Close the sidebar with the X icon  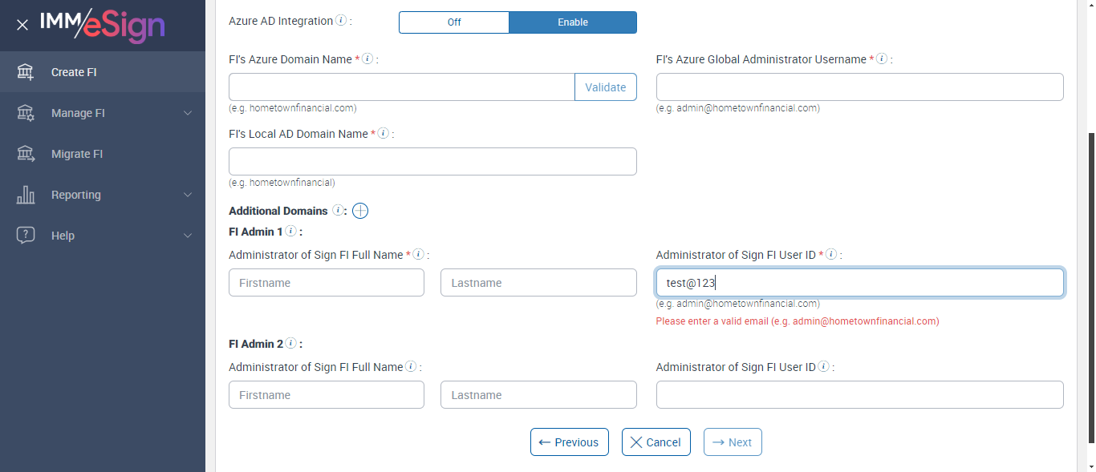(x=22, y=25)
